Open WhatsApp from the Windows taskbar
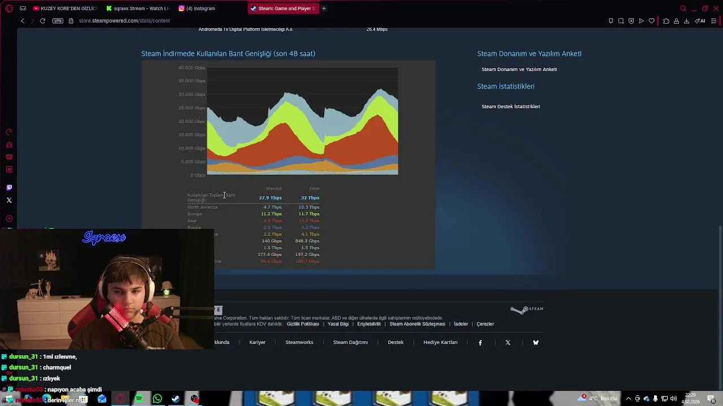The width and height of the screenshot is (723, 406). pyautogui.click(x=158, y=399)
